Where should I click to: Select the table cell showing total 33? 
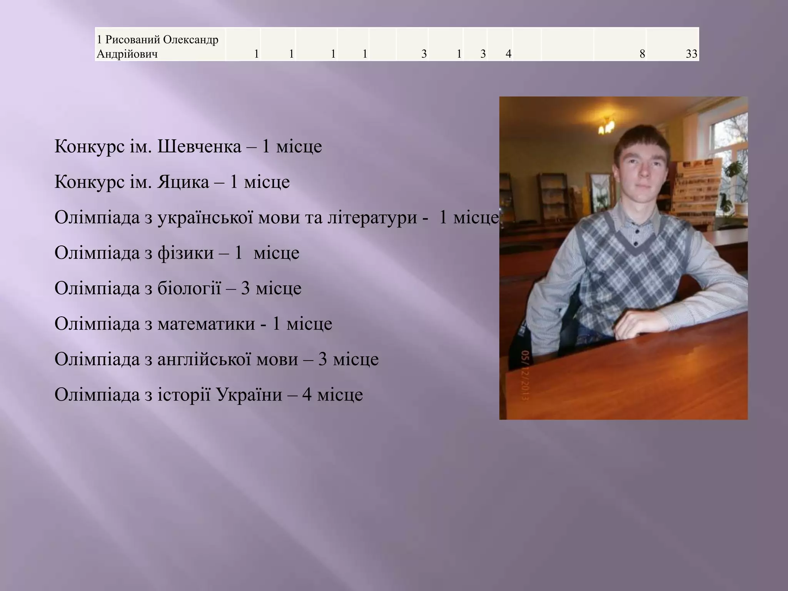673,44
